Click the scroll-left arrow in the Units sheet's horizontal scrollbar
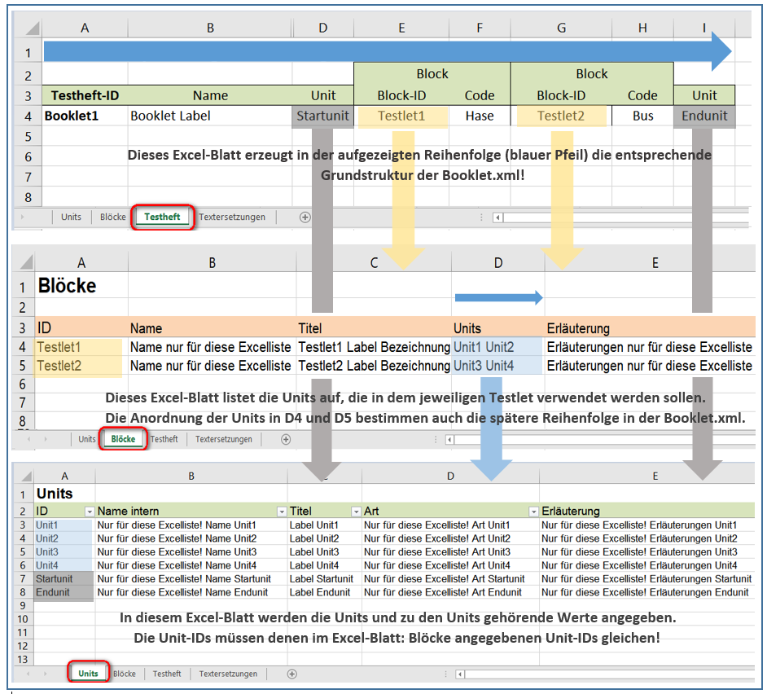Screen dimensions: 767x694 461,674
